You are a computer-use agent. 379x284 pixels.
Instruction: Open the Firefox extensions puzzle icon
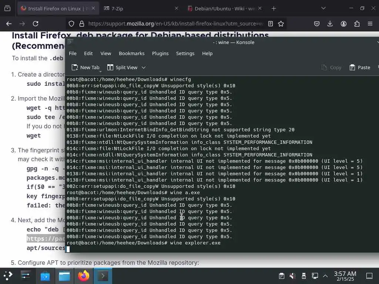coord(357,24)
